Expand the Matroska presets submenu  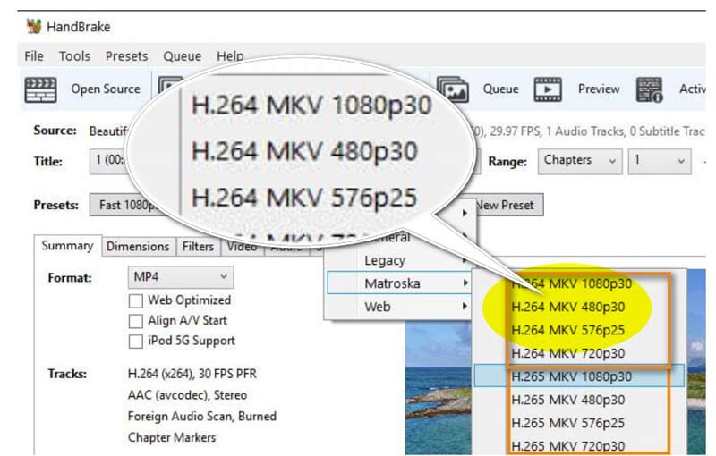398,283
